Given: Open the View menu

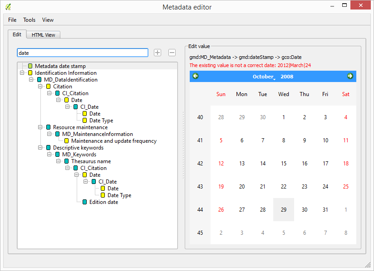Looking at the screenshot, I should 48,20.
